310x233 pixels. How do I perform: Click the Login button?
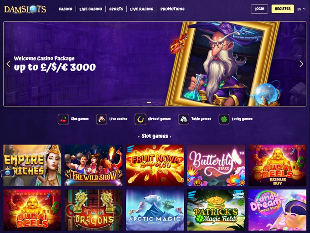coord(259,9)
